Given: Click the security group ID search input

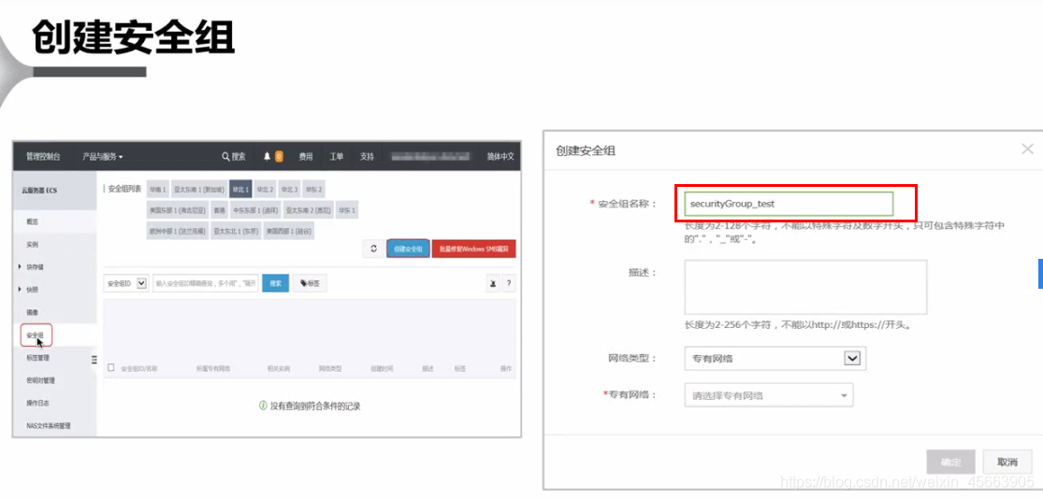Looking at the screenshot, I should click(206, 283).
